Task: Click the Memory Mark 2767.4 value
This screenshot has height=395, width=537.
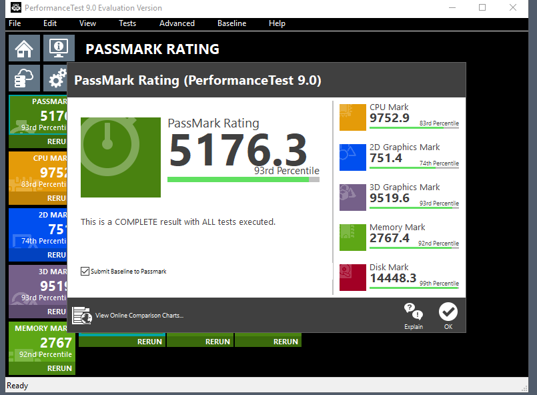Action: tap(390, 238)
